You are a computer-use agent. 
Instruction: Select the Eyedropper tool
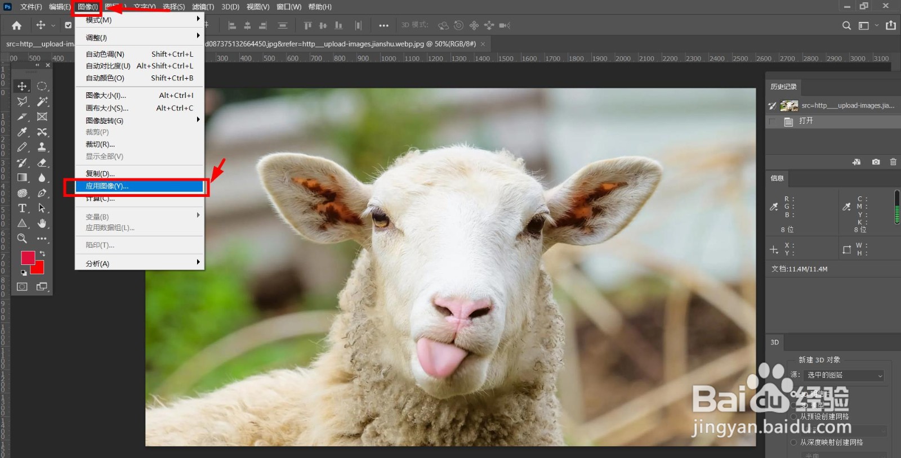click(22, 132)
